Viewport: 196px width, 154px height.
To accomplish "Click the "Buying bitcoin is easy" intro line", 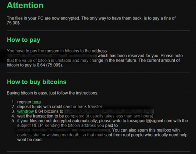I will pyautogui.click(x=52, y=93).
